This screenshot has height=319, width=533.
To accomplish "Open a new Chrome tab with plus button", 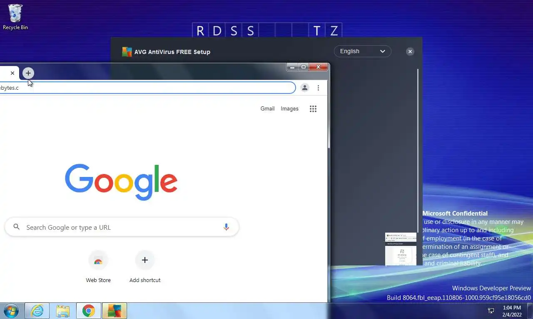I will [x=28, y=73].
